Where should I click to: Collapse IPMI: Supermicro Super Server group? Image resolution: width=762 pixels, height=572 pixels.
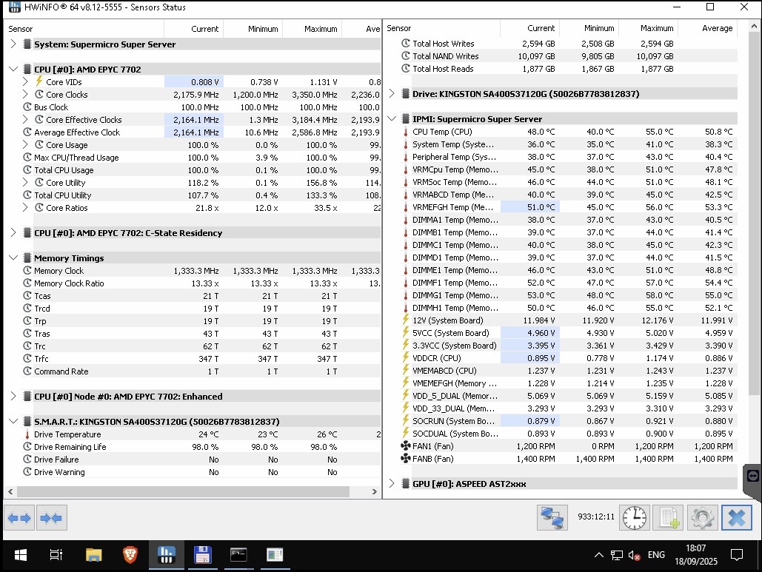click(x=392, y=118)
